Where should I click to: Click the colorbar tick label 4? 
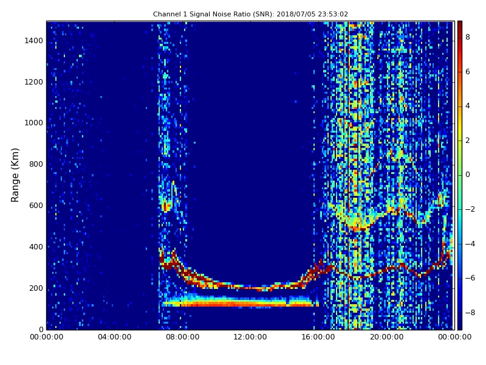pyautogui.click(x=468, y=106)
